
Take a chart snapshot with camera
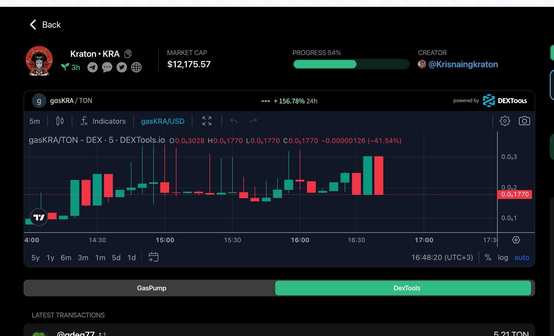524,121
